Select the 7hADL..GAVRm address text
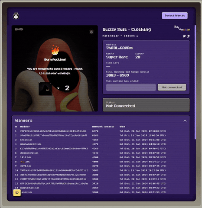This screenshot has height=208, width=202. 119,48
